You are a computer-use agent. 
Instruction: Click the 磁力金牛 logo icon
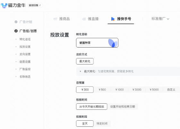[4, 5]
